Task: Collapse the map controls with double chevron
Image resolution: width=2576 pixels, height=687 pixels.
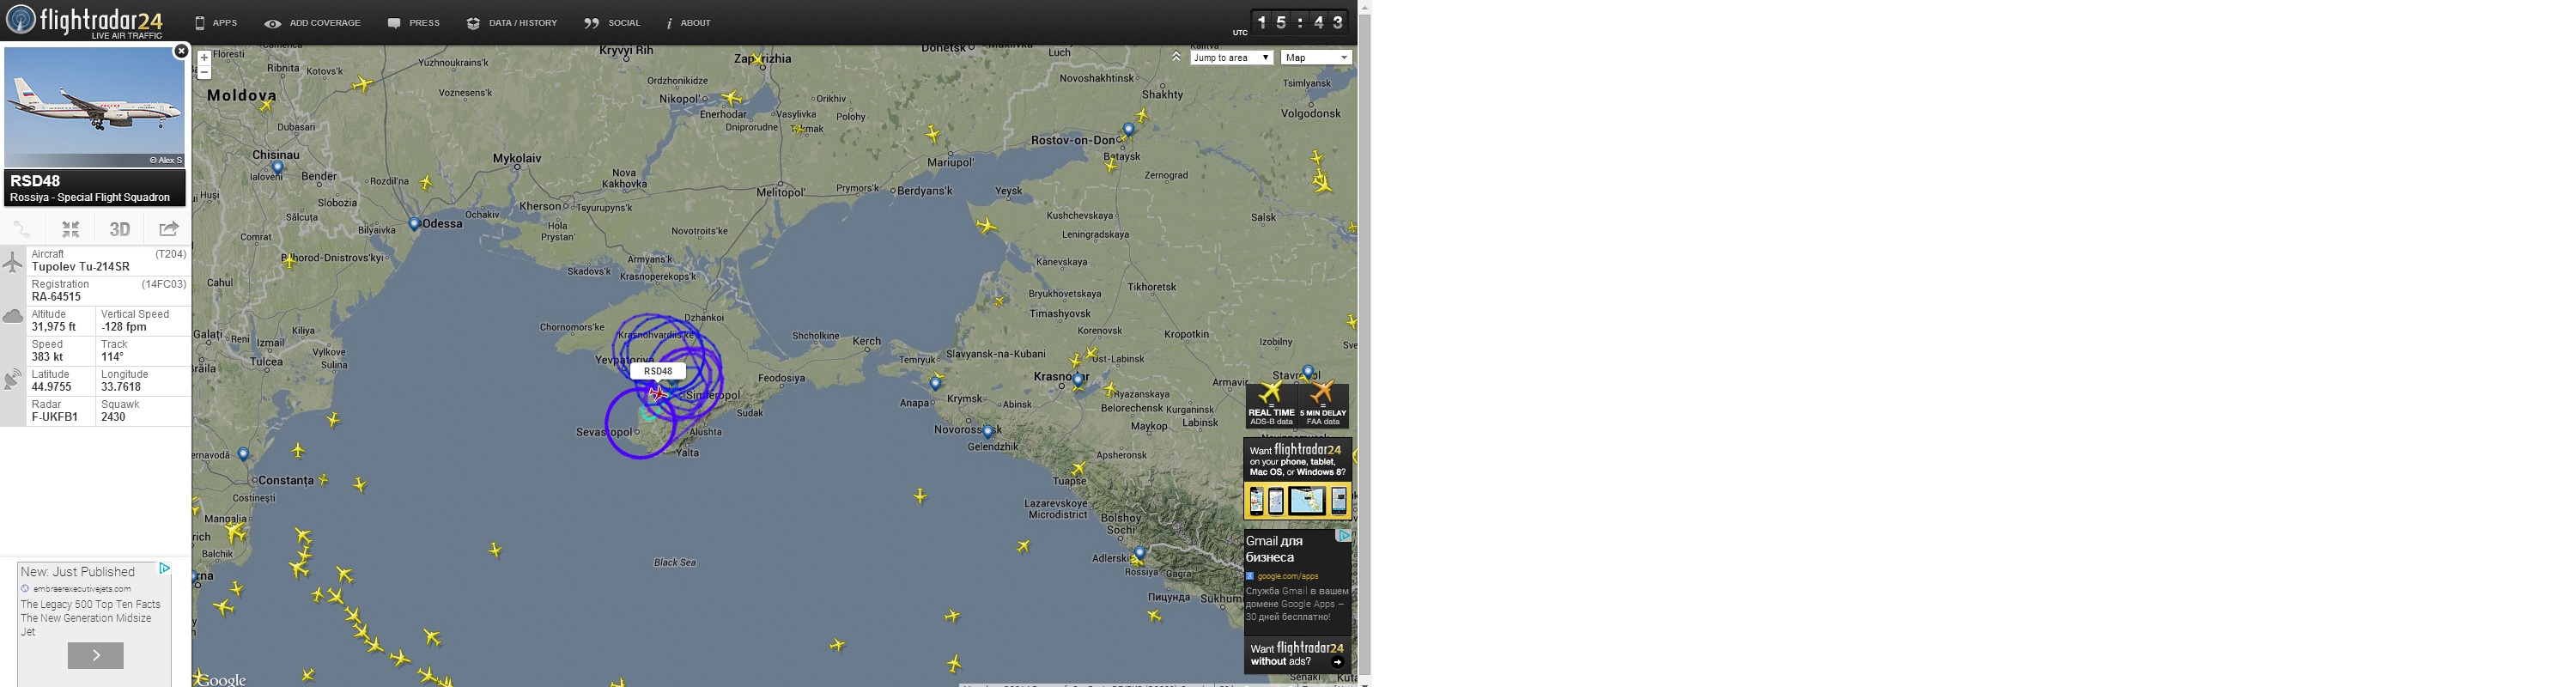Action: coord(1177,57)
